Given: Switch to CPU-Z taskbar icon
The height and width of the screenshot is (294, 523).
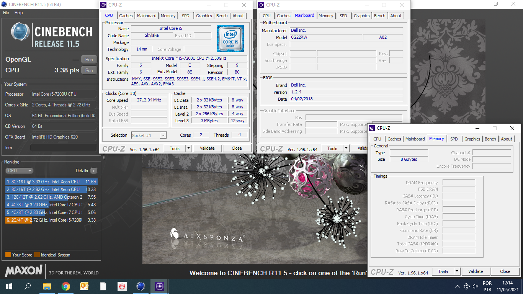Looking at the screenshot, I should pyautogui.click(x=159, y=286).
